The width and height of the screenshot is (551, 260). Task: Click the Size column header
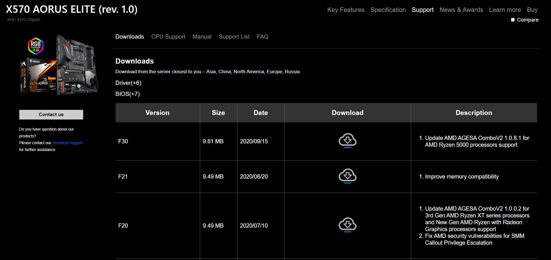218,113
